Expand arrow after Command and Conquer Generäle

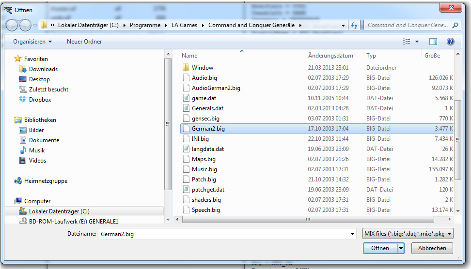pyautogui.click(x=300, y=26)
